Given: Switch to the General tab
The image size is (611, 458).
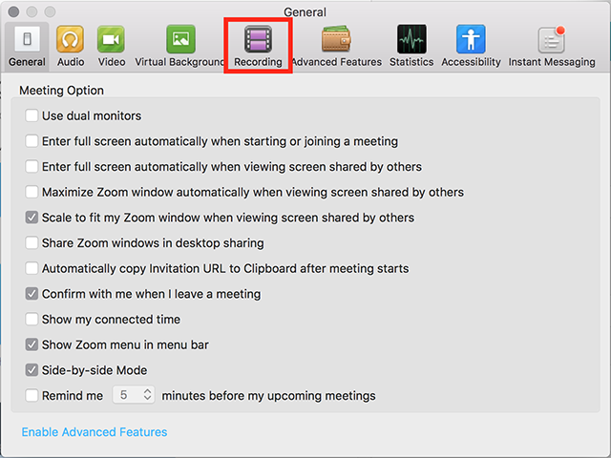Looking at the screenshot, I should pos(27,46).
